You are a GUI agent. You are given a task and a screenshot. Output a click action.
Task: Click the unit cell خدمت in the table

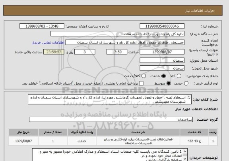[x=82, y=141]
